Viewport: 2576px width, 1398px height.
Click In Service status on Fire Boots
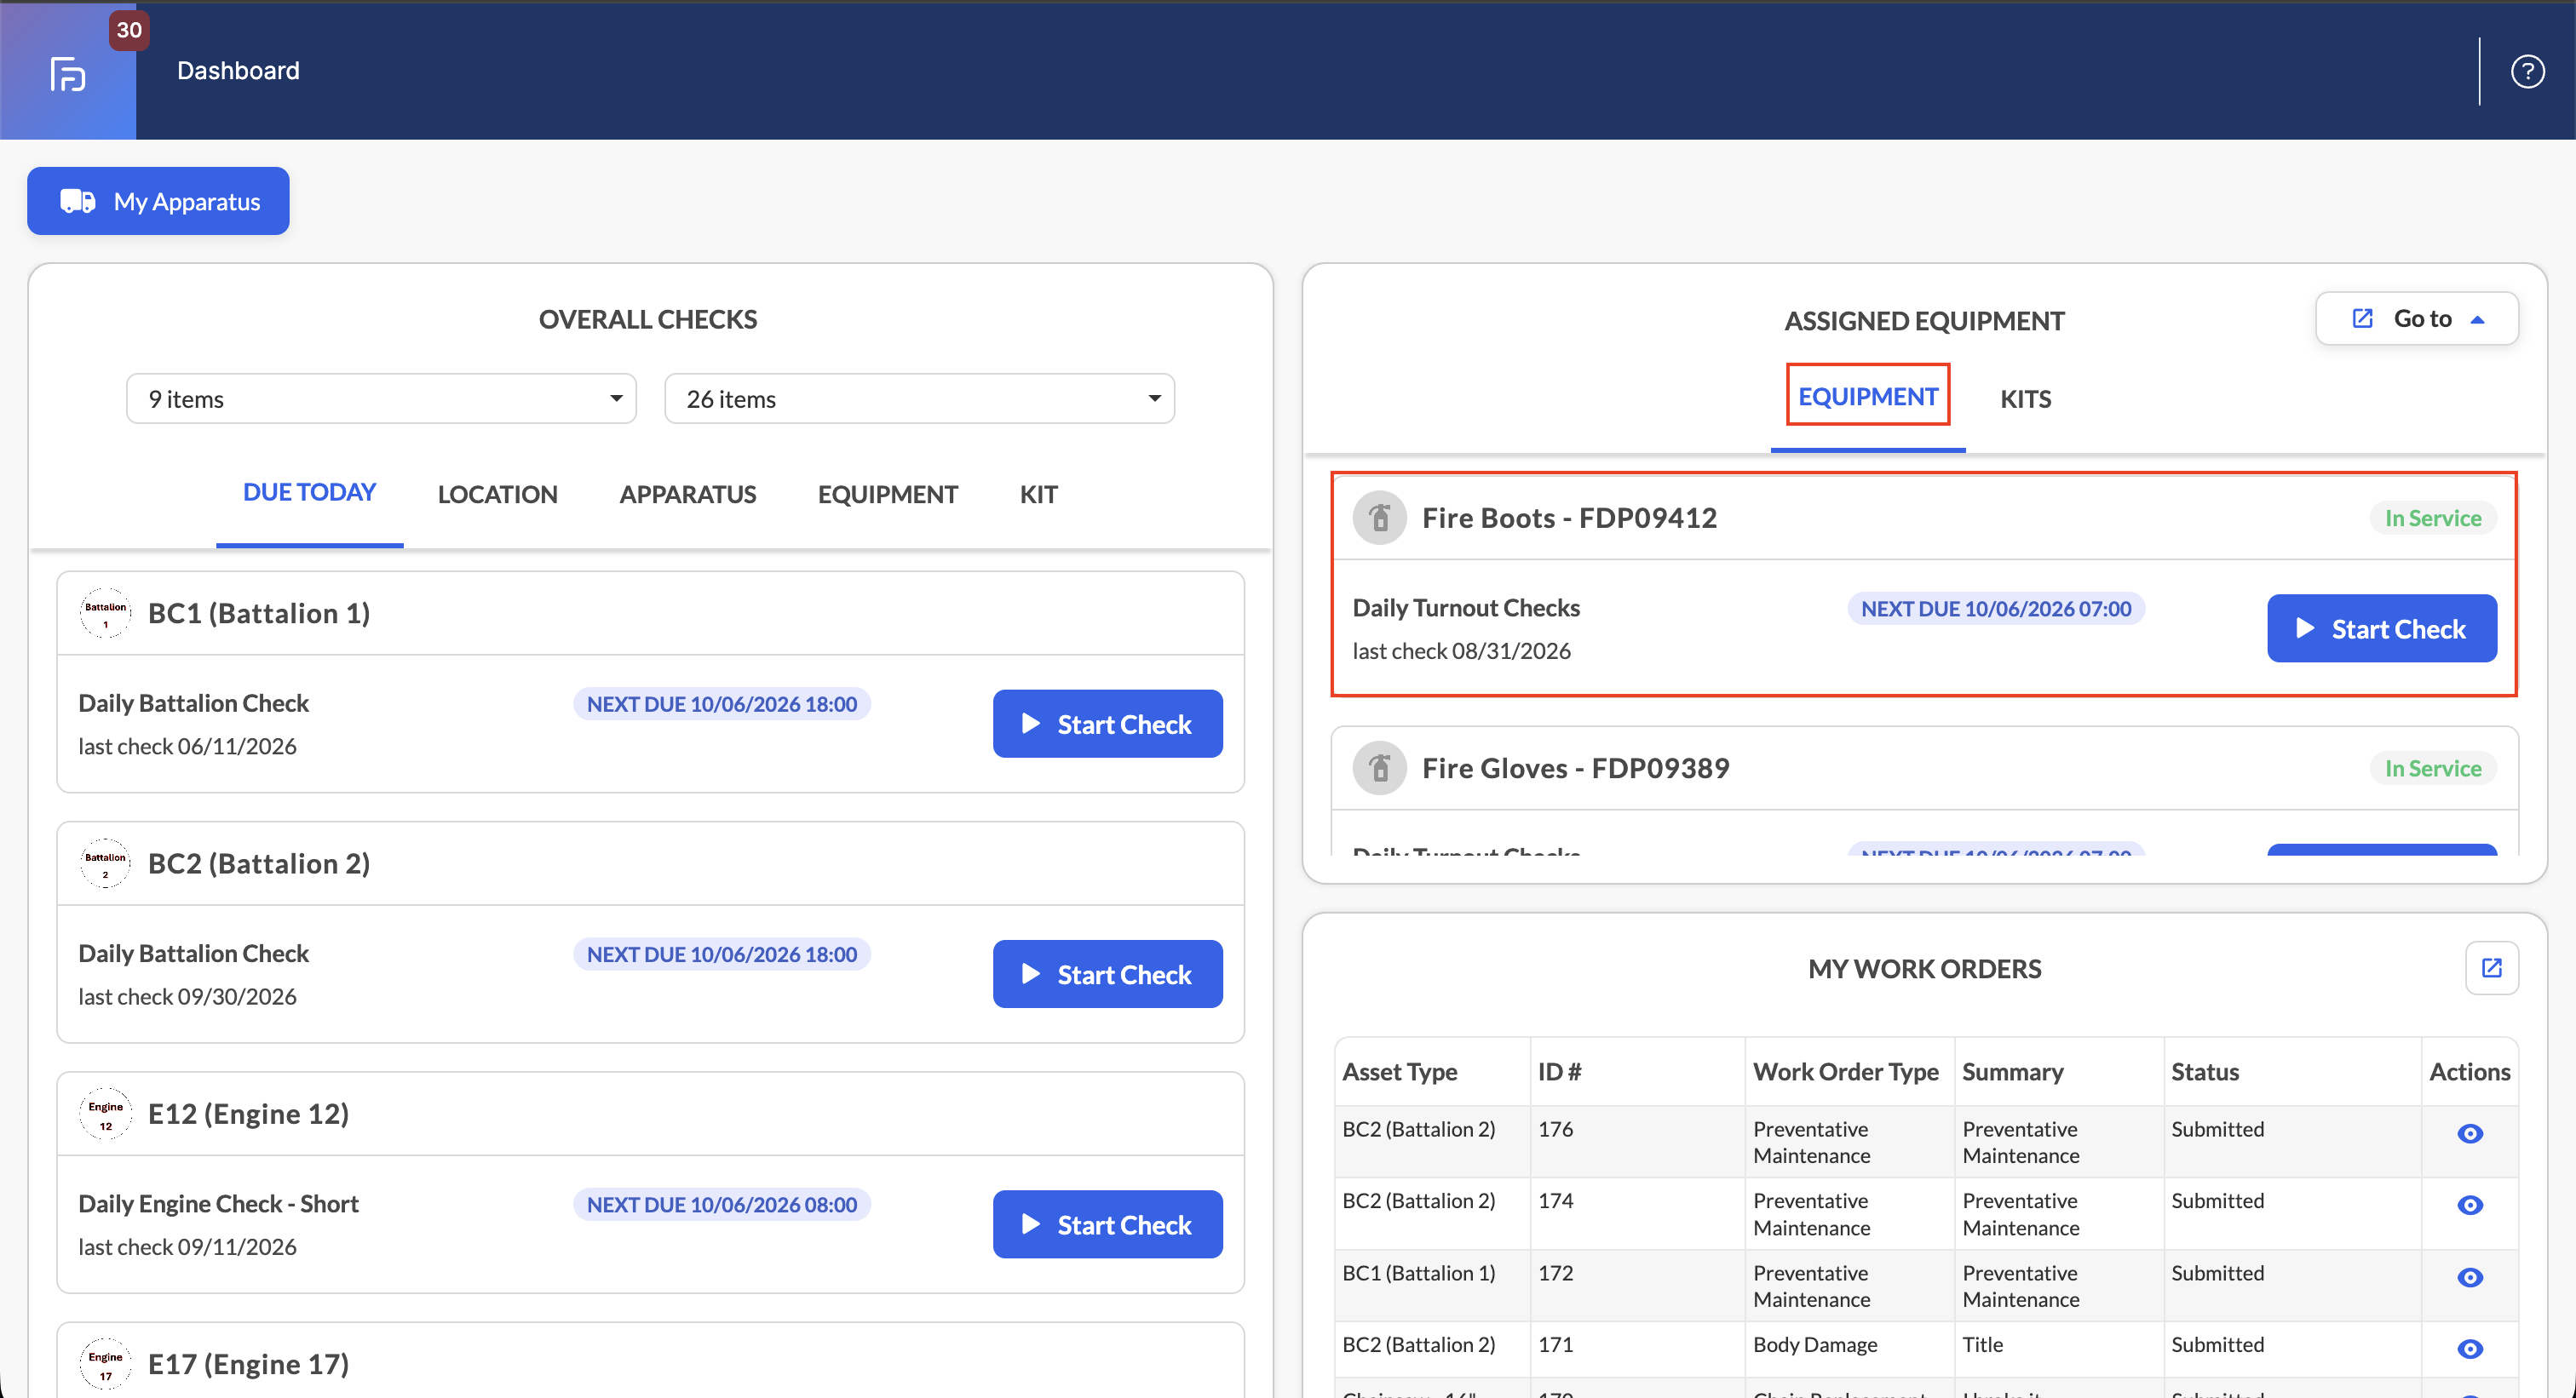(x=2432, y=518)
